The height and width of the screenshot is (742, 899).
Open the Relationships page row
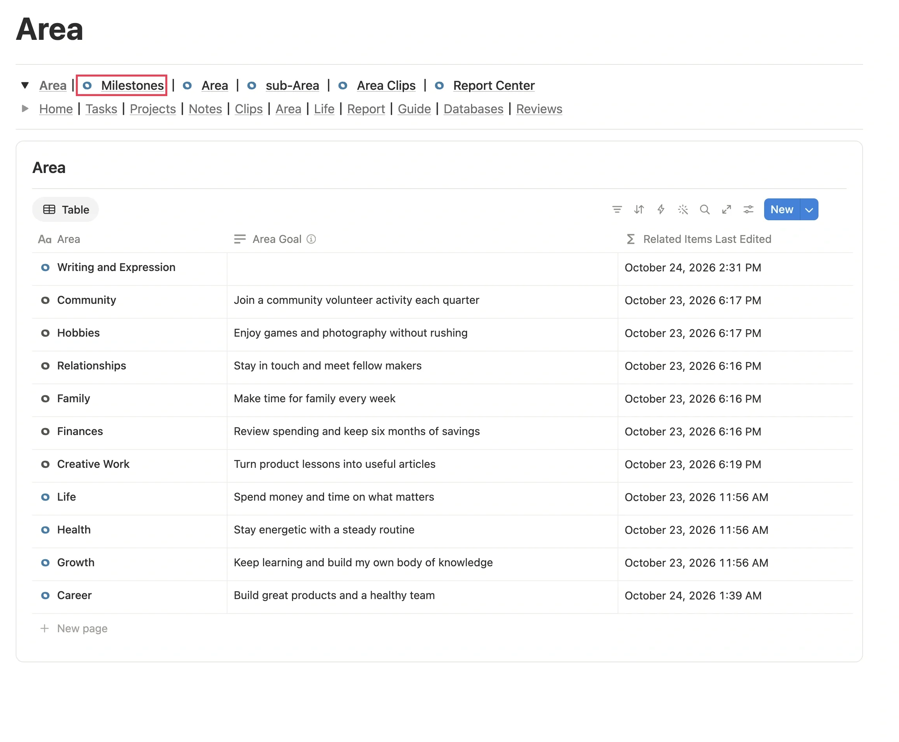[x=91, y=366]
